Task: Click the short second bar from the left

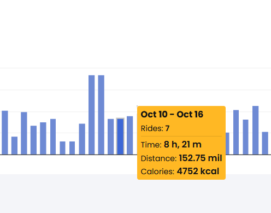Action: click(x=14, y=145)
